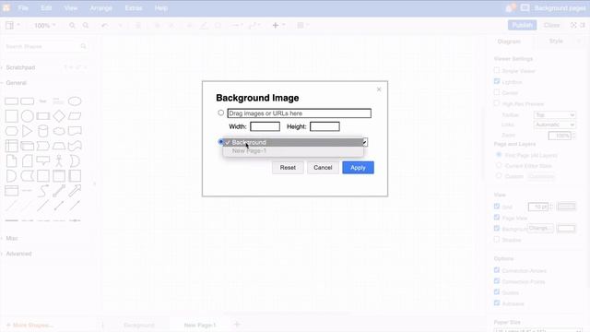Select the triangle shape in General
This screenshot has width=590, height=332.
click(x=27, y=131)
